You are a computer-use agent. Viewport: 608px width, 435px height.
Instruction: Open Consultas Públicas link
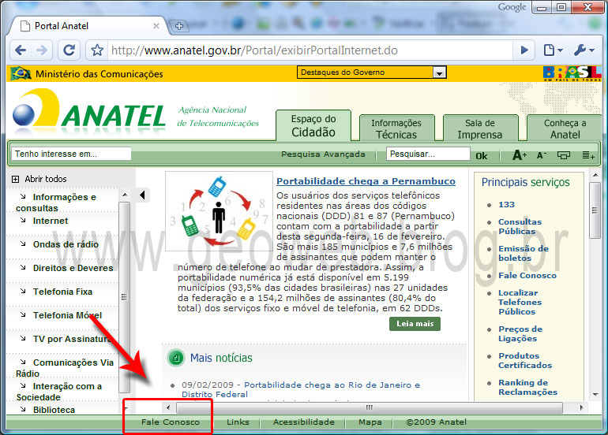tap(520, 226)
